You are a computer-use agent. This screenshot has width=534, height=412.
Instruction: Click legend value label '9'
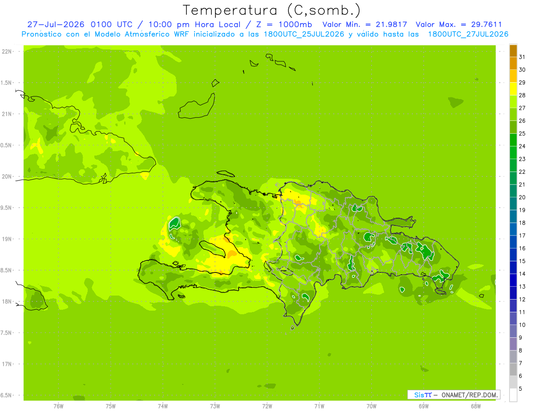(x=520, y=338)
